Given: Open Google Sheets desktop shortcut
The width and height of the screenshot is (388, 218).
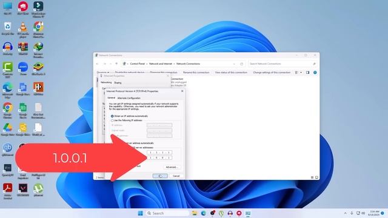Looking at the screenshot, I should [x=23, y=111].
